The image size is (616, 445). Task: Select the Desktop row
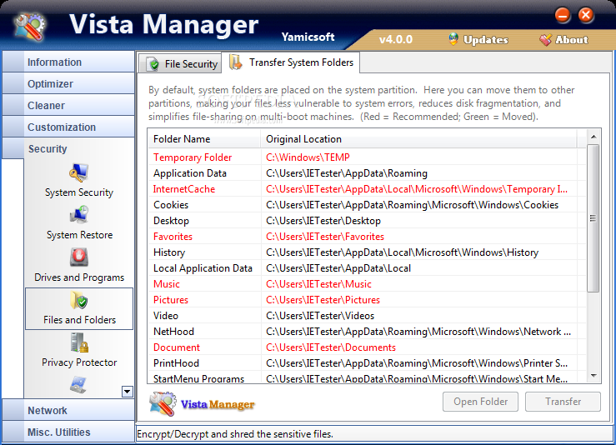(x=368, y=220)
